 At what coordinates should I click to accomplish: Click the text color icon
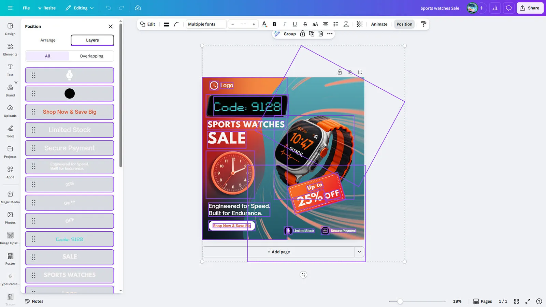point(264,24)
